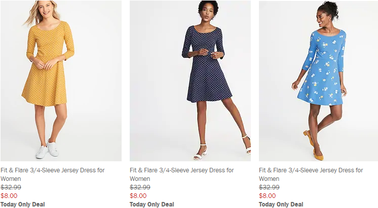Viewport: 378px width, 208px height.
Task: Click Today Only Deal under the yellow dress
Action: tap(23, 204)
